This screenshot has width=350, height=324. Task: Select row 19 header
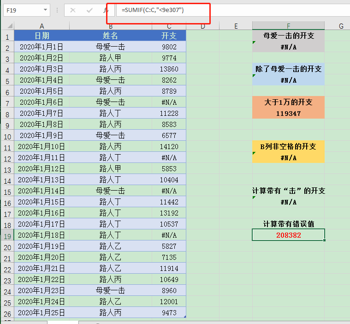click(7, 235)
